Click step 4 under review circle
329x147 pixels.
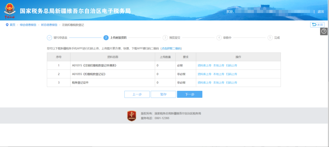219,38
